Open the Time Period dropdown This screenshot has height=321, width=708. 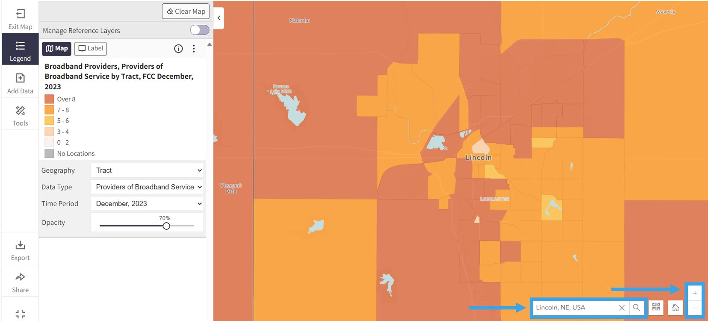147,203
